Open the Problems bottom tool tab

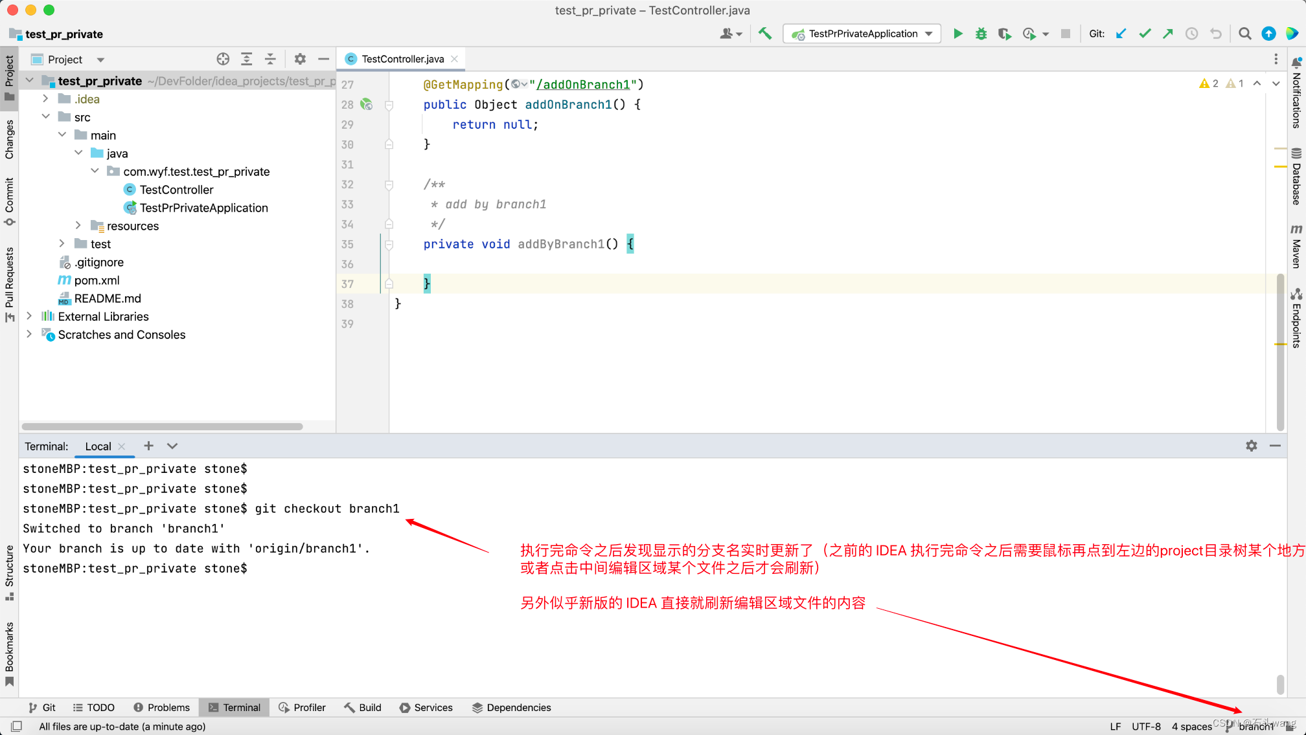pos(161,707)
